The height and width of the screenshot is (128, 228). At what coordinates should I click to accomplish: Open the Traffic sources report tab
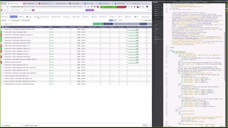click(x=45, y=17)
